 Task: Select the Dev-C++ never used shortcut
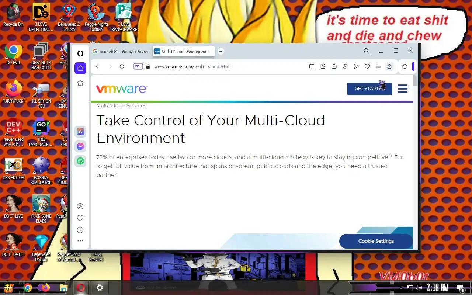pos(14,132)
